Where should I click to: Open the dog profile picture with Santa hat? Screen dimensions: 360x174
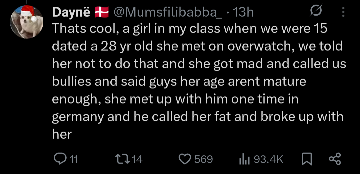pyautogui.click(x=27, y=22)
